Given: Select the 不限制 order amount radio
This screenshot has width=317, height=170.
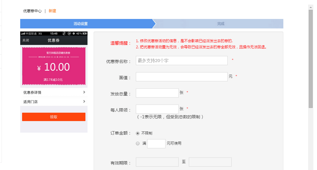Looking at the screenshot, I should coord(138,133).
